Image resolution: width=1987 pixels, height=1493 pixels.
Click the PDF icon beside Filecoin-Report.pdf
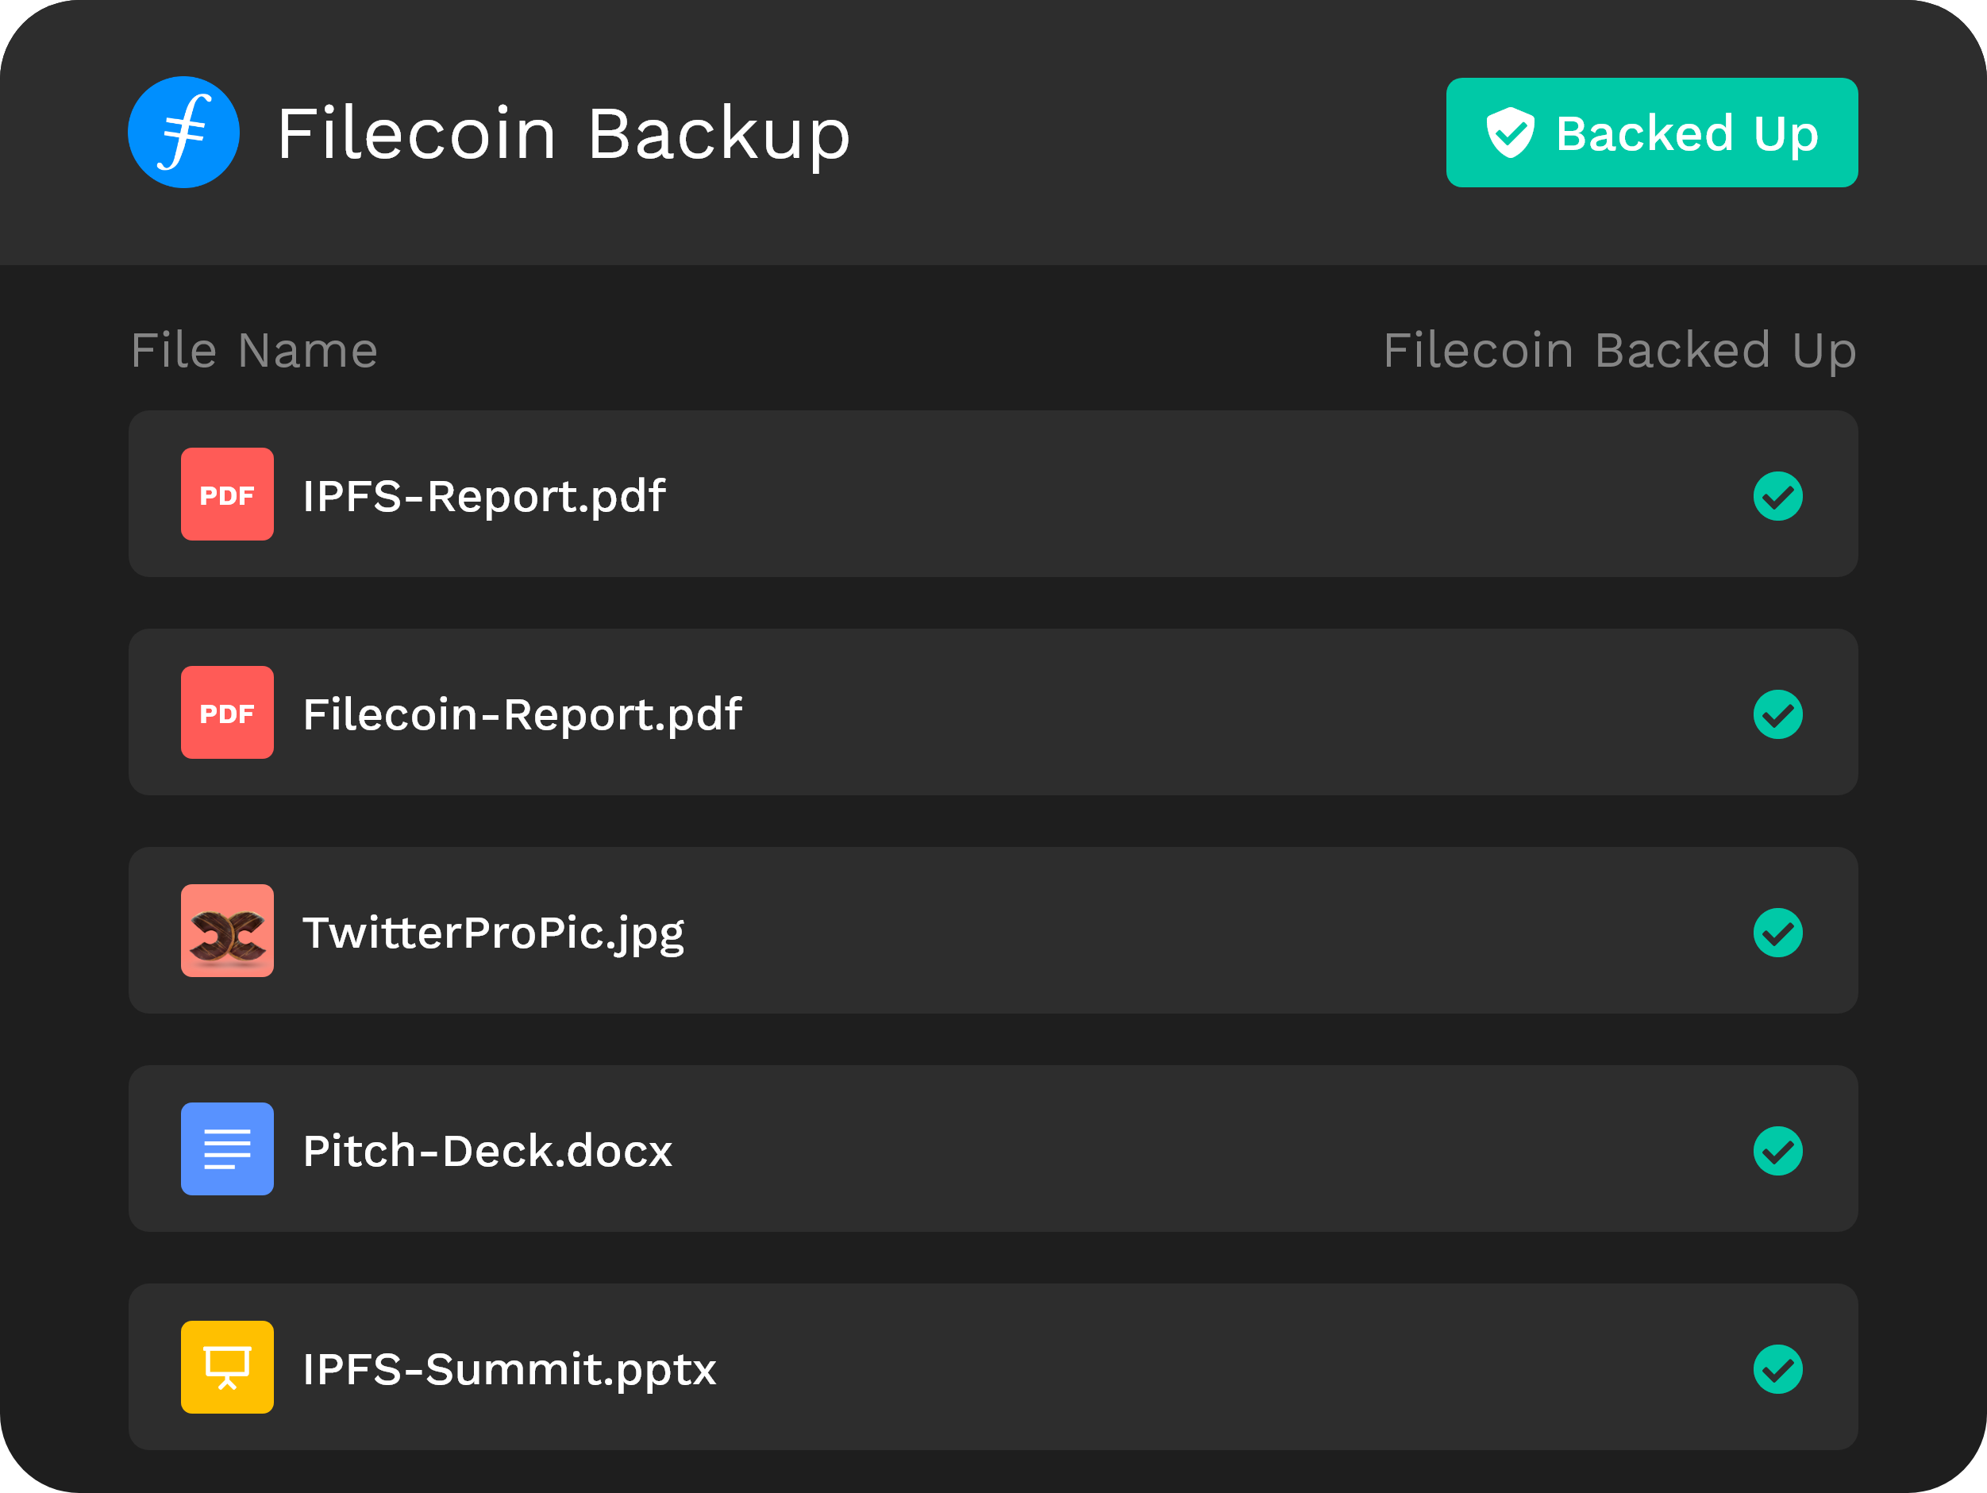click(227, 712)
